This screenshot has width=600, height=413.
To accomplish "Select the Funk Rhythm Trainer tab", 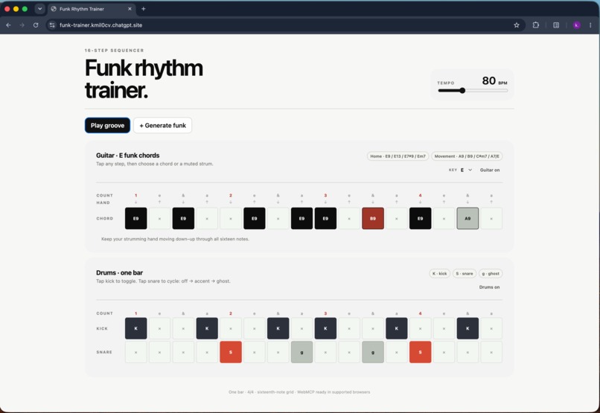I will coord(91,9).
